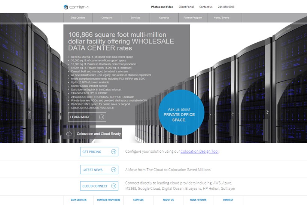Screen dimensions: 307x205
Task: Open the Compare navigation menu
Action: click(x=107, y=18)
